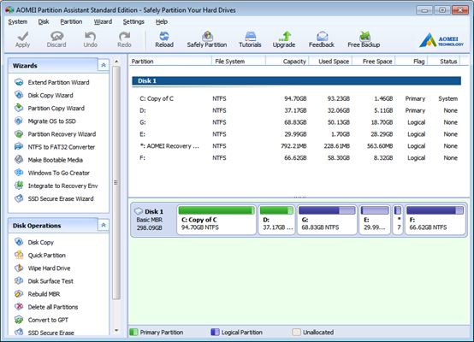Click the sidebar vertical scrollbar thumb
This screenshot has width=474, height=342.
[116, 182]
